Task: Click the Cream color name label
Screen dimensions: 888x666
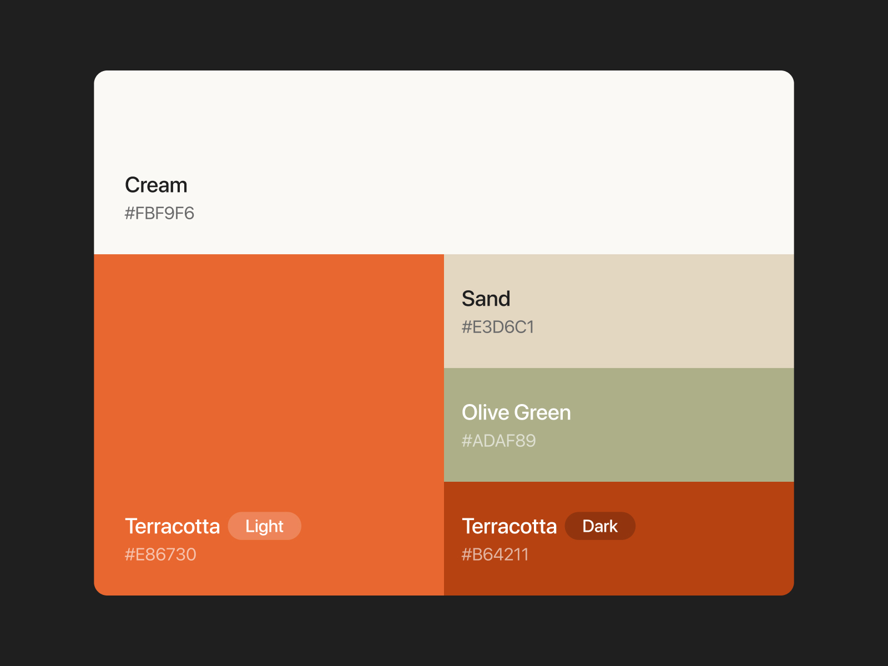Action: (156, 185)
